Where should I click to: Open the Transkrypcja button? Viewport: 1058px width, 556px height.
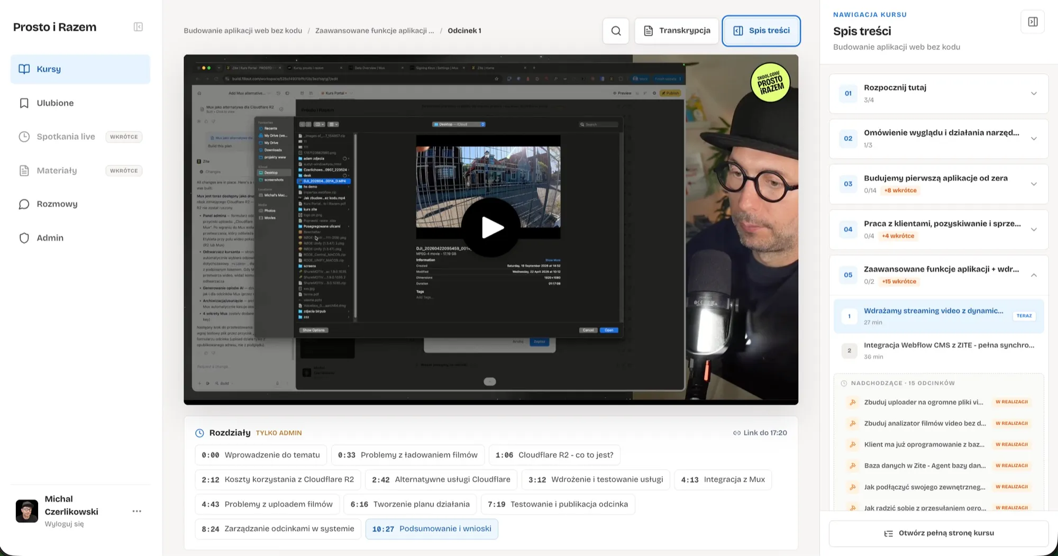(677, 31)
